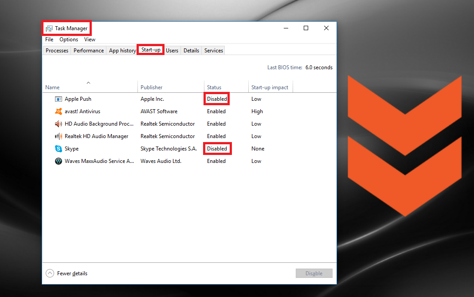The height and width of the screenshot is (297, 474).
Task: Switch to the App history tab
Action: point(122,51)
